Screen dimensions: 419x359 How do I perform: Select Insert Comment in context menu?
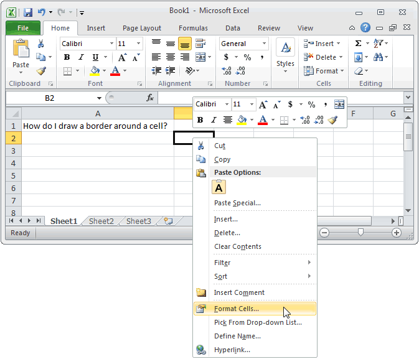coord(255,292)
